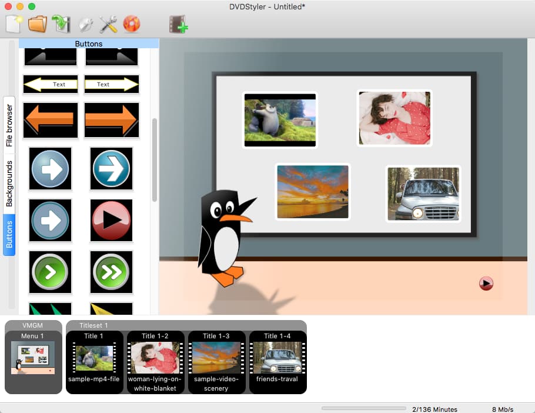The height and width of the screenshot is (413, 535).
Task: Open a project with the folder icon
Action: [x=37, y=24]
